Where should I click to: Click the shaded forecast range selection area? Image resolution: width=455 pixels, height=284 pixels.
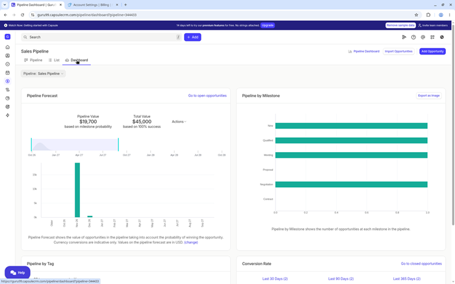[75, 144]
